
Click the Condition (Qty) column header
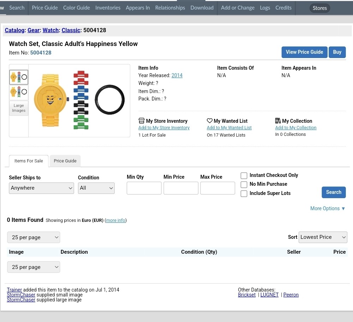point(199,252)
